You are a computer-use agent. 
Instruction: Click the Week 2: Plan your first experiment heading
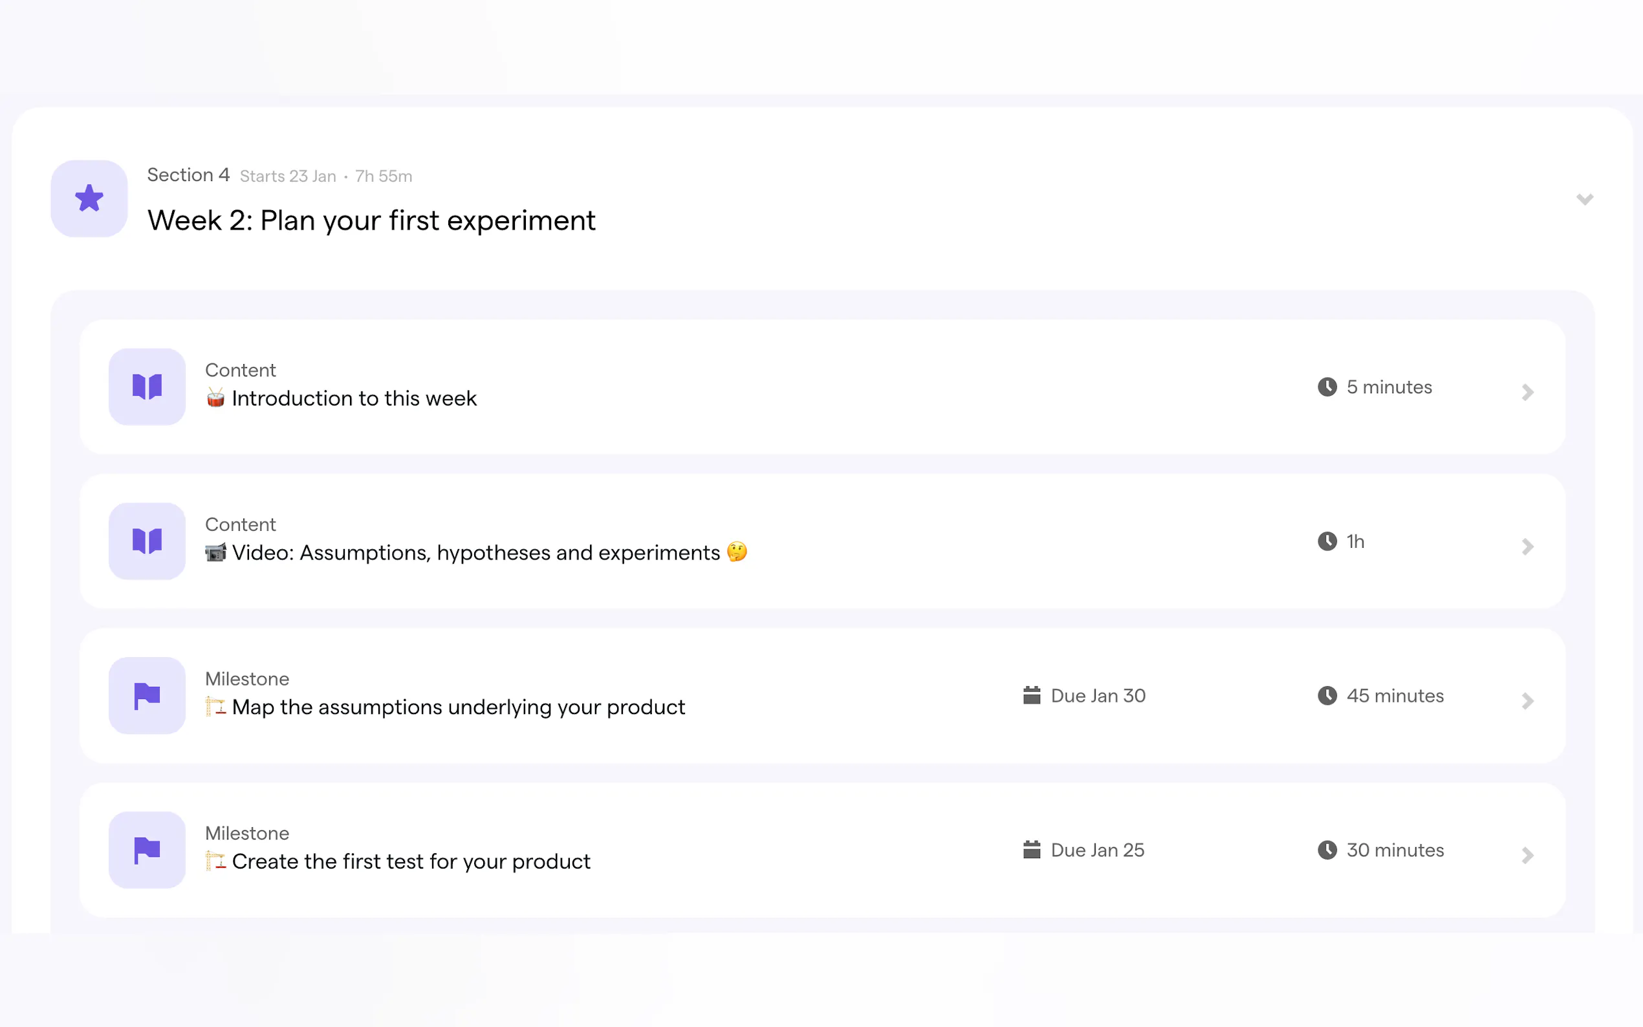pyautogui.click(x=371, y=220)
